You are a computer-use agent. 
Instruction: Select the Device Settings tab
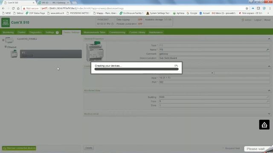[x=71, y=32]
